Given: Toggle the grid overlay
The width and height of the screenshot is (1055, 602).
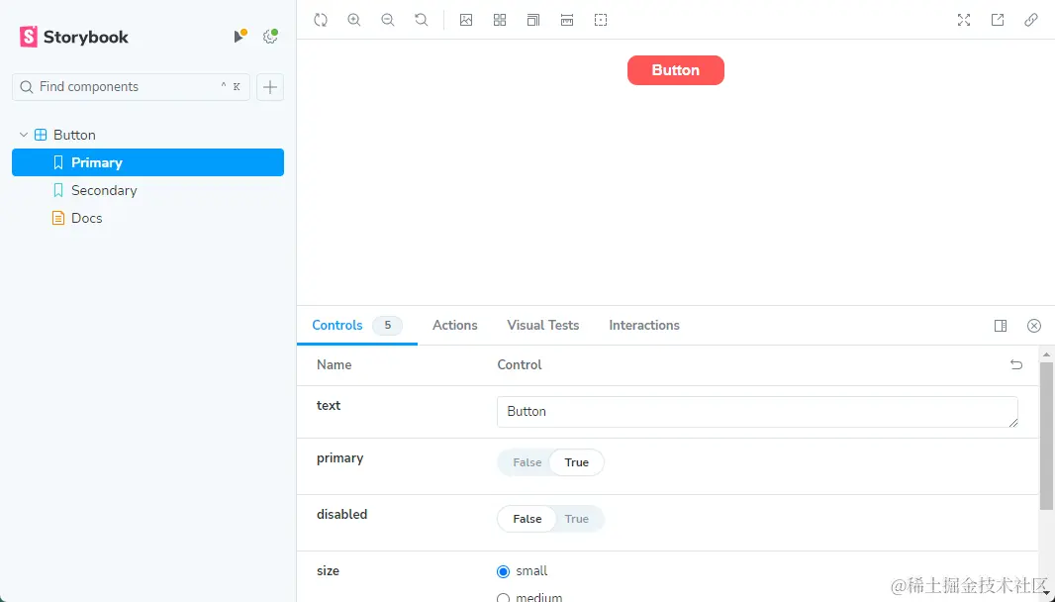Looking at the screenshot, I should pyautogui.click(x=500, y=20).
